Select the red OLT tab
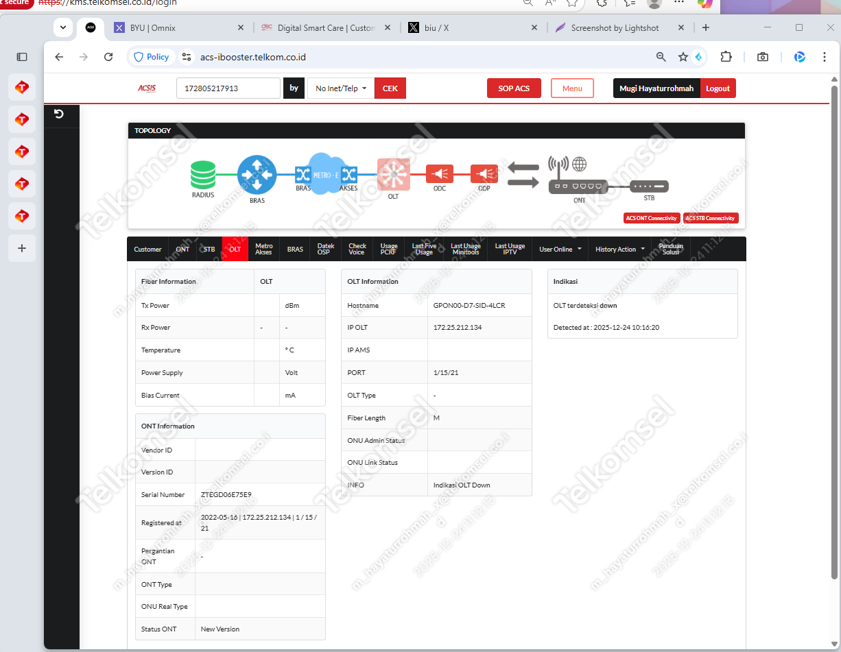841x652 pixels. pos(235,249)
